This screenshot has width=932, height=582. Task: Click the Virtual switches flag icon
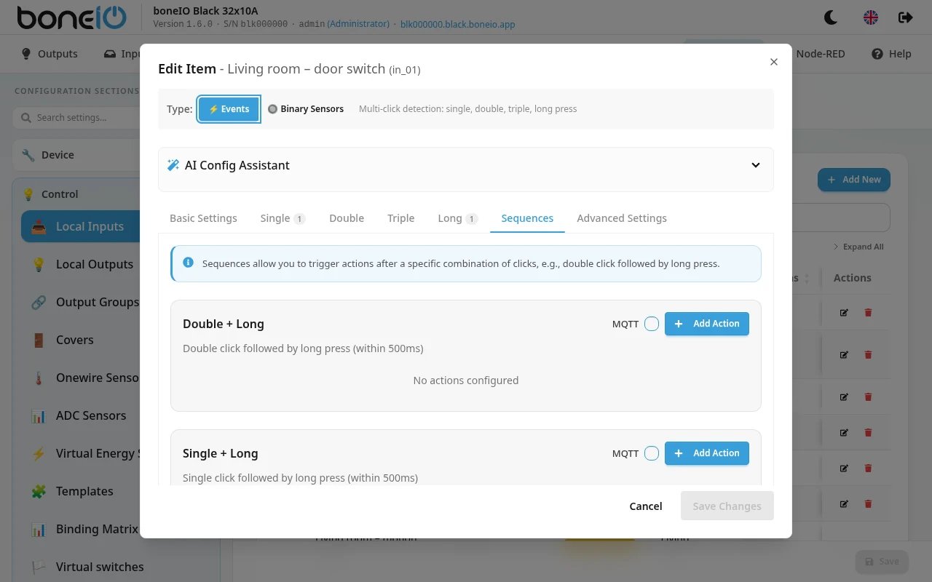click(x=39, y=567)
